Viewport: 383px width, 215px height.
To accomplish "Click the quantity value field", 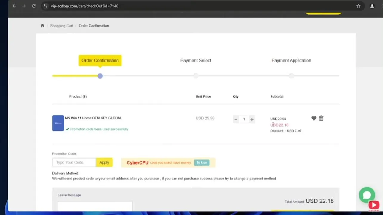I will tap(244, 119).
